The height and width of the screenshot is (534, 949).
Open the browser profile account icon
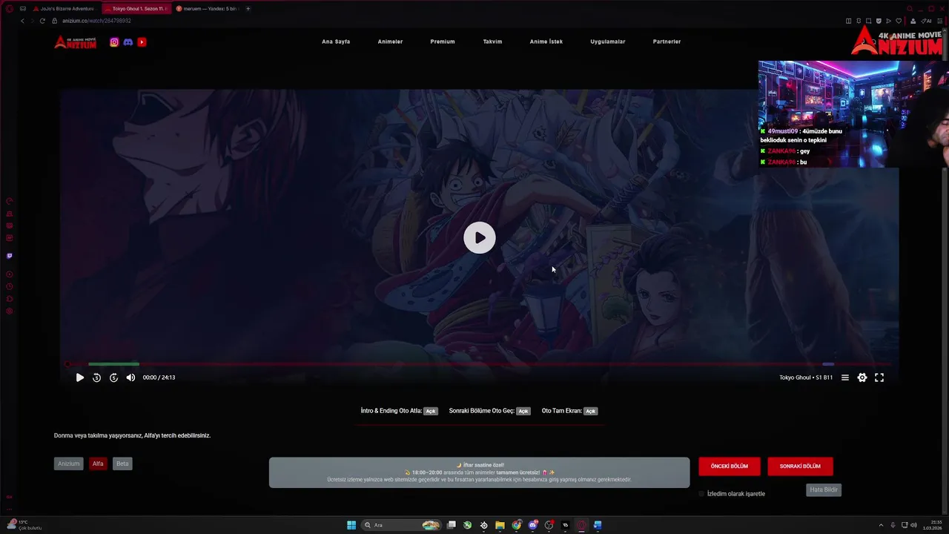(913, 21)
